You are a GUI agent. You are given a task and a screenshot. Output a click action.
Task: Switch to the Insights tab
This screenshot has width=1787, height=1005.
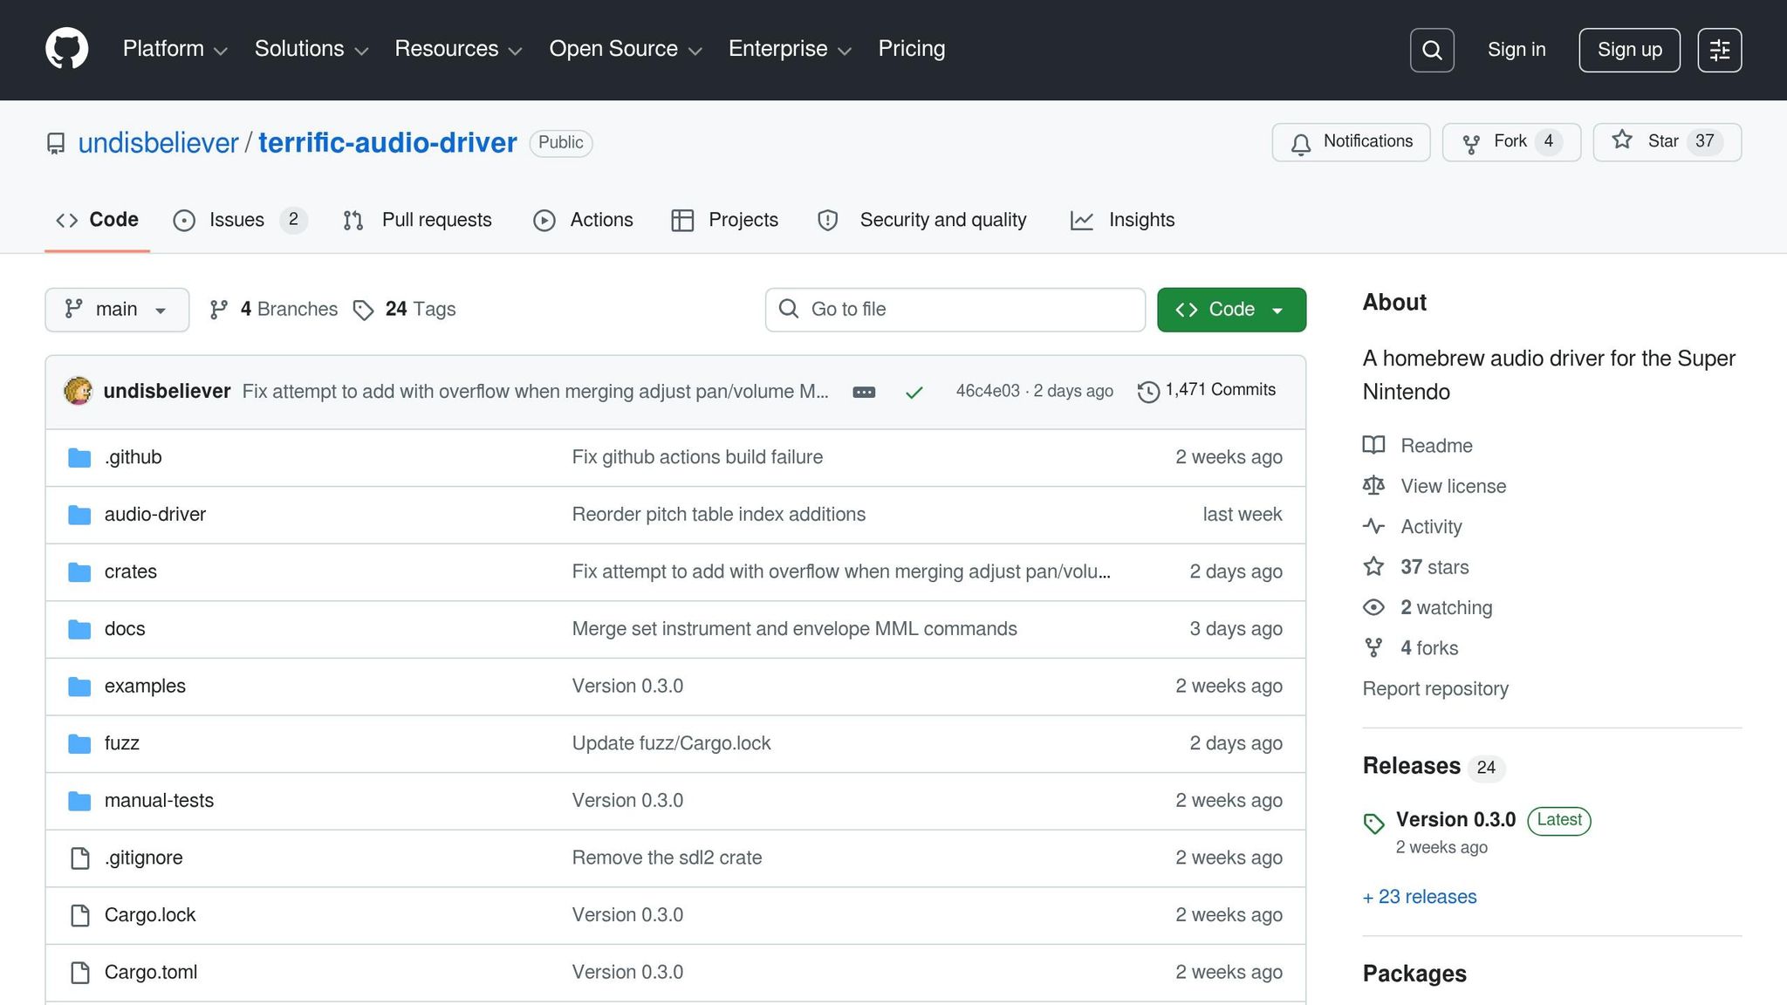pos(1122,220)
